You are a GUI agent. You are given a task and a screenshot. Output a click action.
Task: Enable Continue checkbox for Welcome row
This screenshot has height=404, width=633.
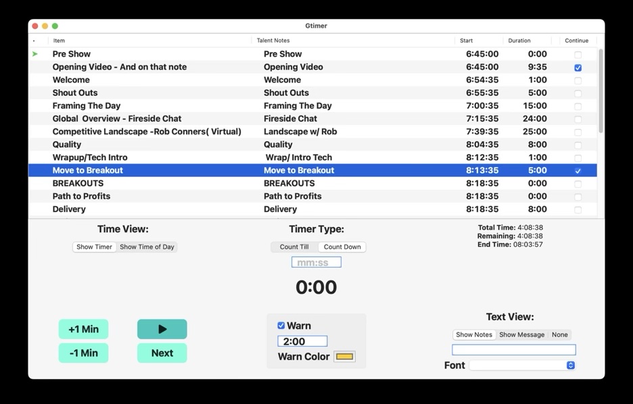pos(578,80)
